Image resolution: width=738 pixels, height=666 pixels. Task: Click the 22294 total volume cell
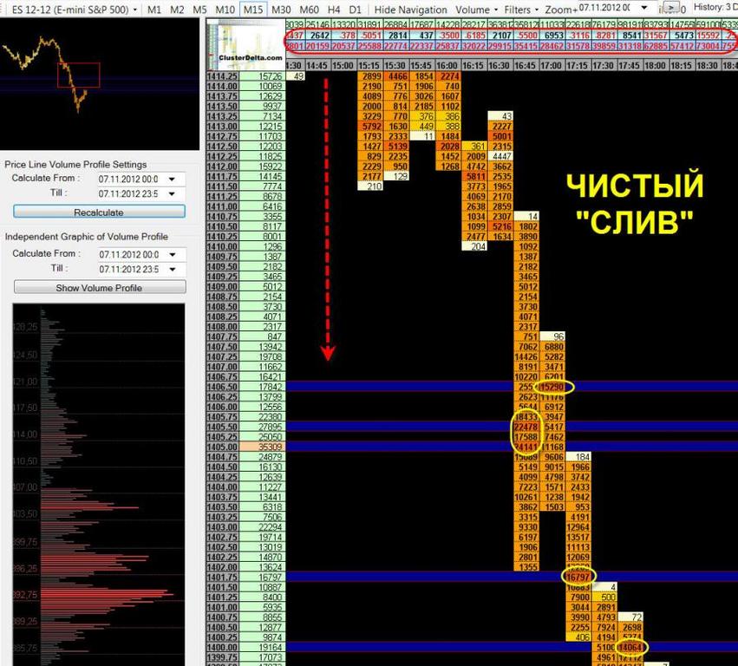pos(262,527)
